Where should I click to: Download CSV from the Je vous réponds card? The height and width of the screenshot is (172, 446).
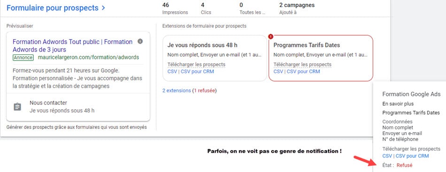pyautogui.click(x=172, y=72)
